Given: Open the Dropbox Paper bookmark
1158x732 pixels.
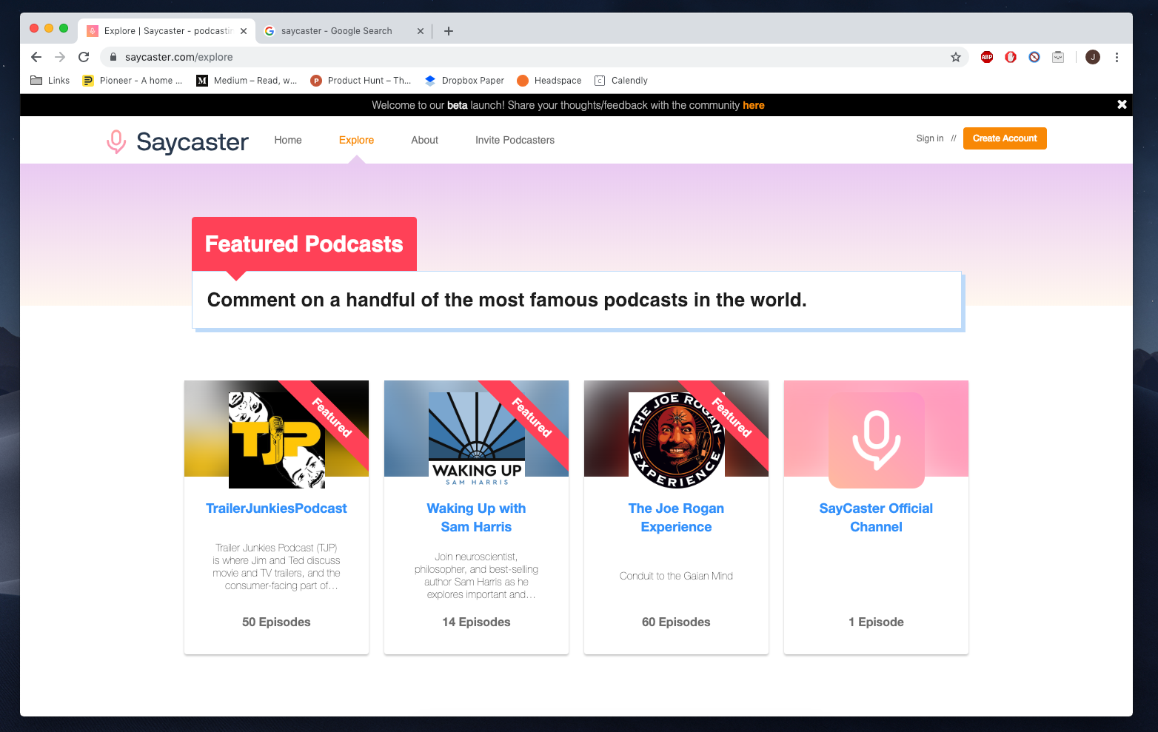Looking at the screenshot, I should tap(464, 81).
